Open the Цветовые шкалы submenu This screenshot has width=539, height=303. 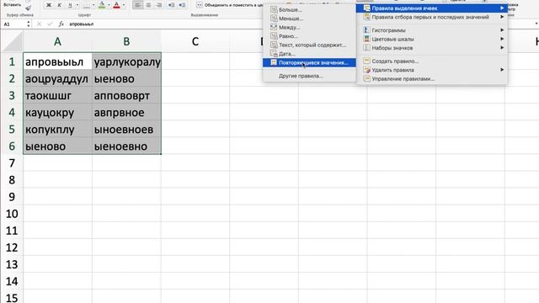[x=432, y=40]
